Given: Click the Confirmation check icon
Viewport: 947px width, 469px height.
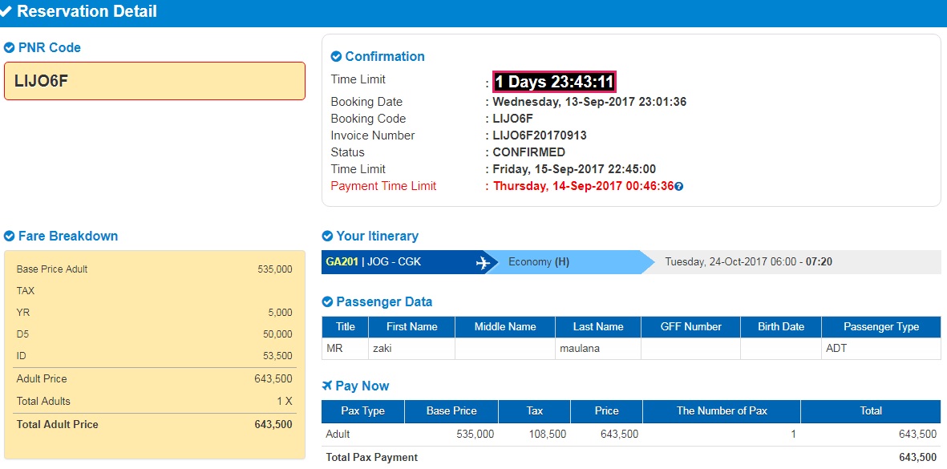Looking at the screenshot, I should pos(337,57).
